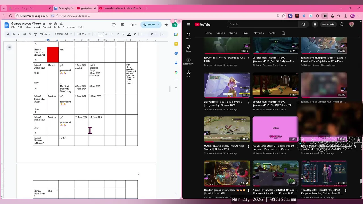The image size is (363, 204).
Task: Open Gemini sparkle icon in Docs
Action: (x=166, y=25)
